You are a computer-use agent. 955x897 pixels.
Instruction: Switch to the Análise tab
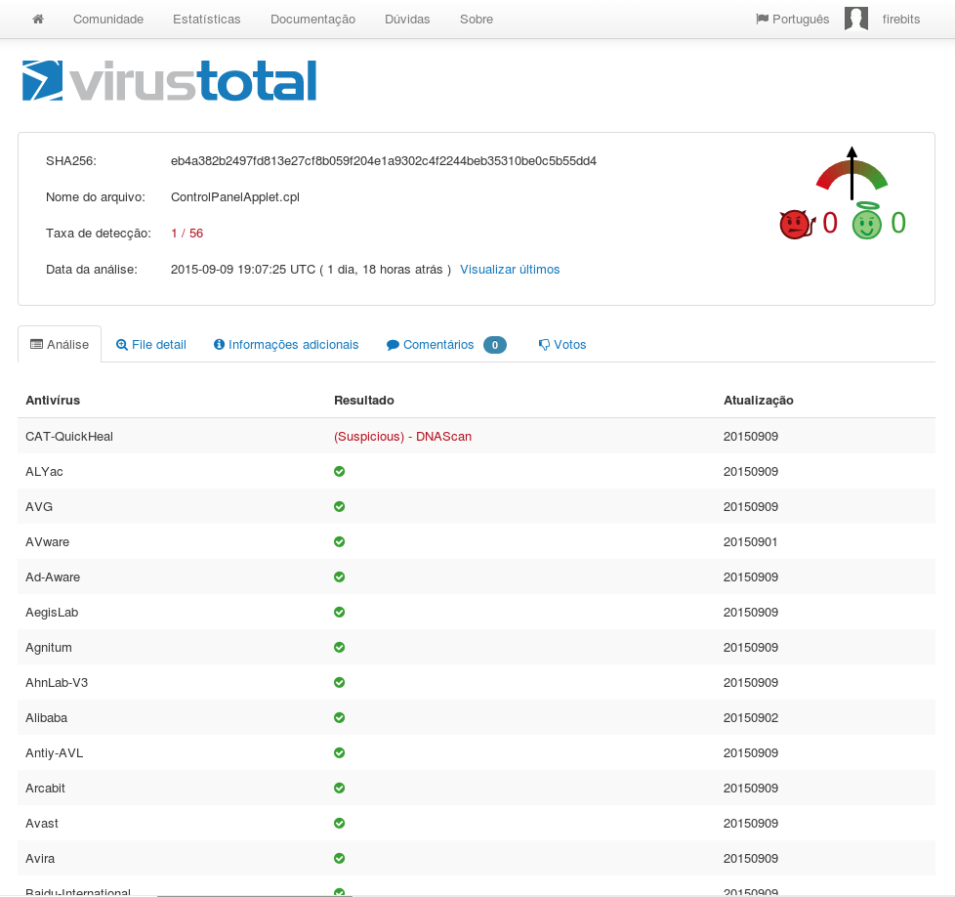(x=59, y=344)
